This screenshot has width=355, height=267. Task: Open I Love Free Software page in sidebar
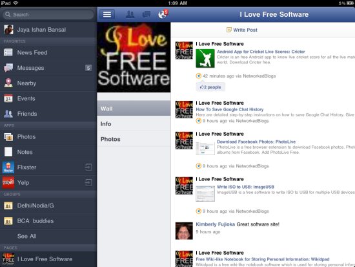click(x=48, y=259)
